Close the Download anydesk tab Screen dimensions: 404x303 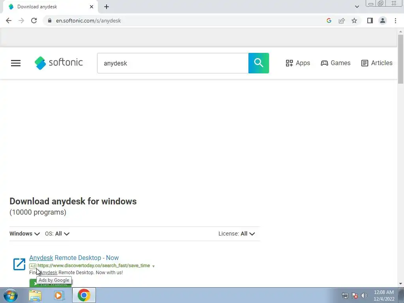click(92, 7)
